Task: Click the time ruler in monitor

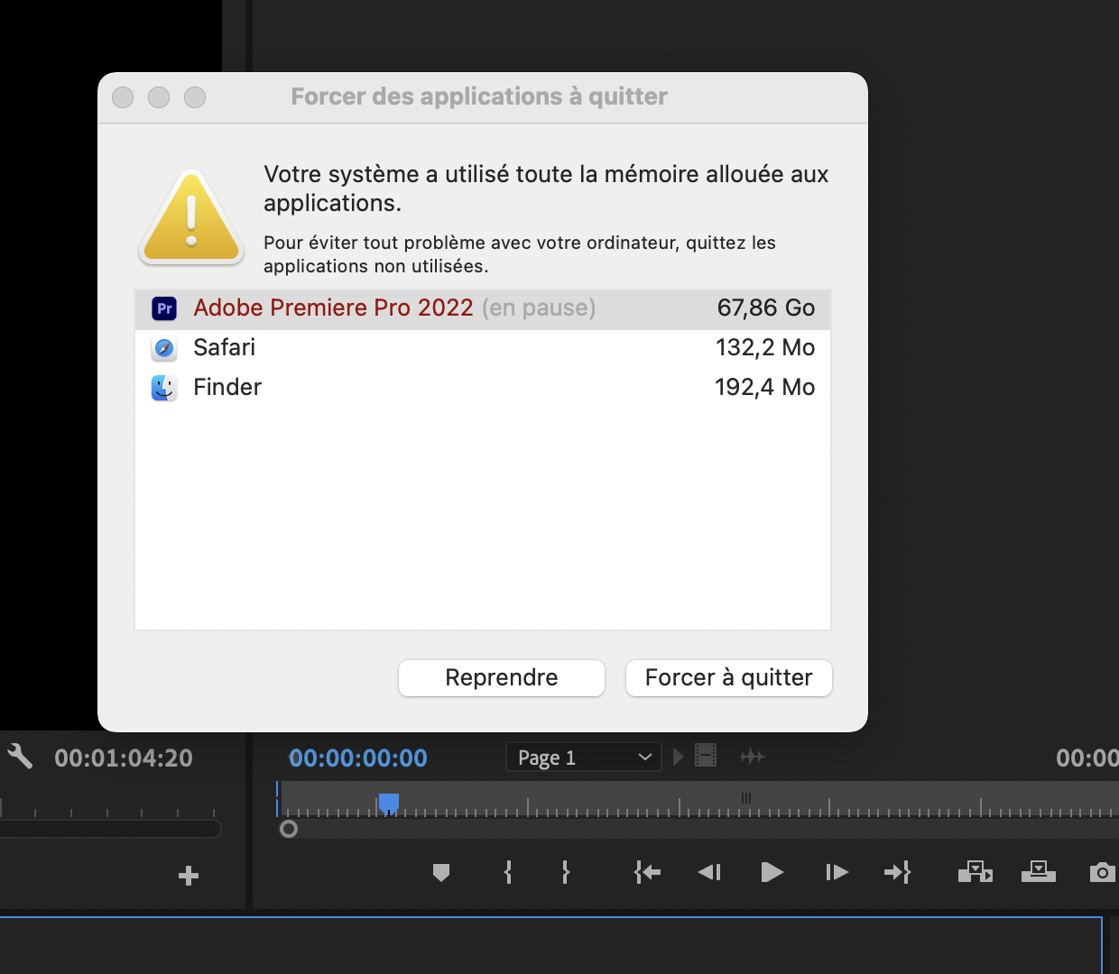Action: pyautogui.click(x=699, y=800)
